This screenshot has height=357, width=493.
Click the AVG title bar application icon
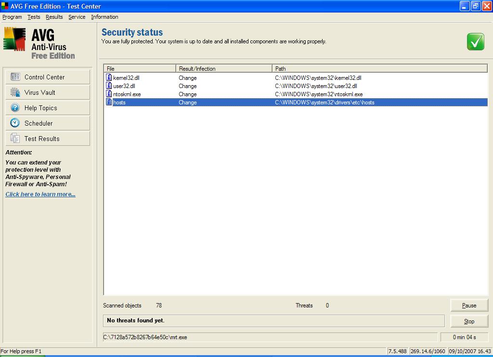tap(5, 6)
